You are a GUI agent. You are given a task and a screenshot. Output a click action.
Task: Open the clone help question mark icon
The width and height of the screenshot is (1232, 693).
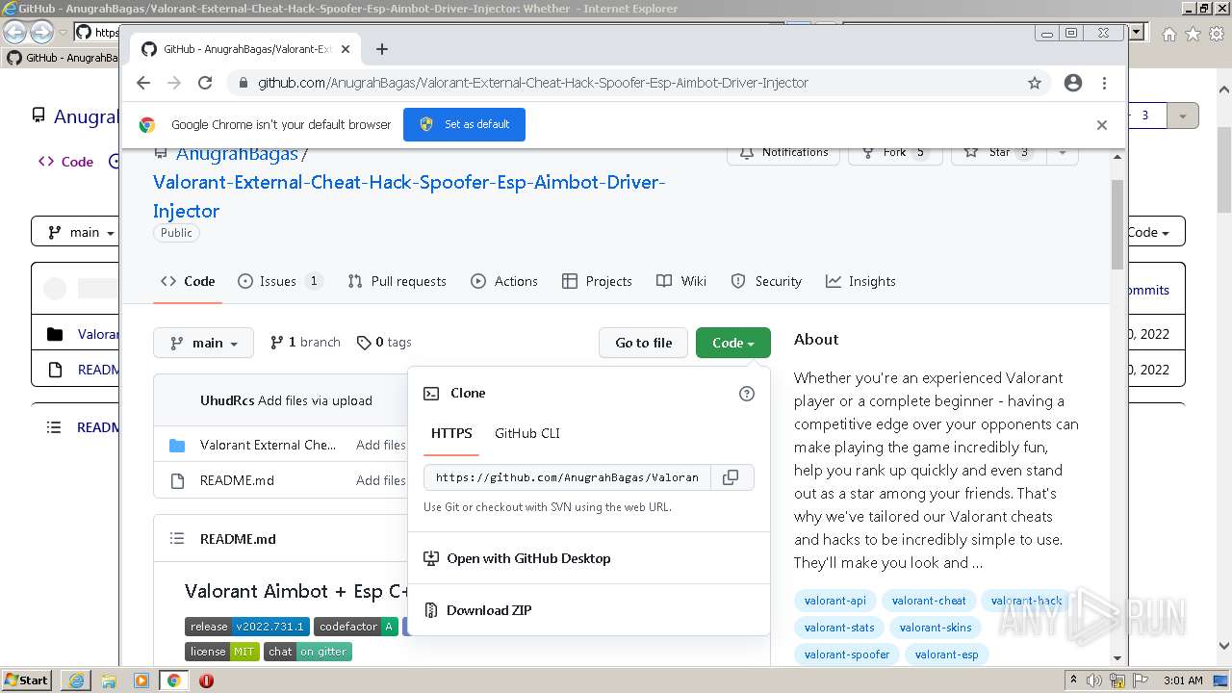[747, 394]
